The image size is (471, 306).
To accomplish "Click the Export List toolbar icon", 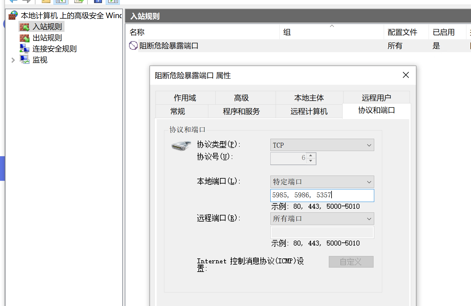I will [x=78, y=2].
